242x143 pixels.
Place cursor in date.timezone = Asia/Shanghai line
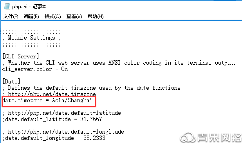click(x=47, y=100)
